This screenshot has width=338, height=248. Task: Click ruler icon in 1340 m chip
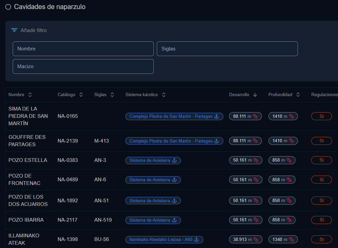[x=291, y=239]
